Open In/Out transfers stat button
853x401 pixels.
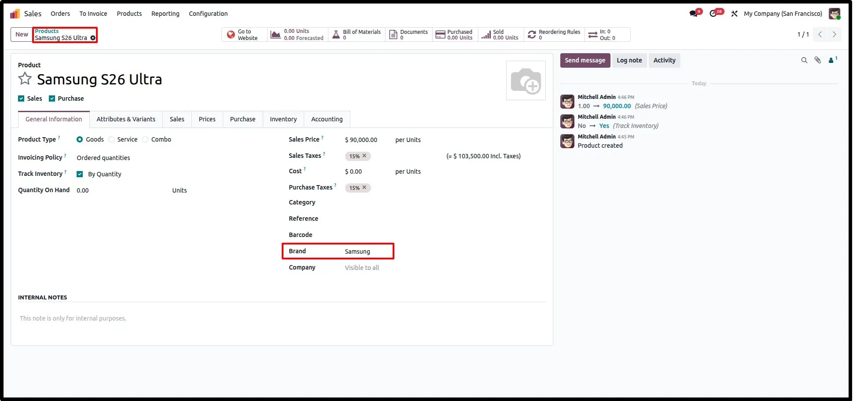click(607, 35)
